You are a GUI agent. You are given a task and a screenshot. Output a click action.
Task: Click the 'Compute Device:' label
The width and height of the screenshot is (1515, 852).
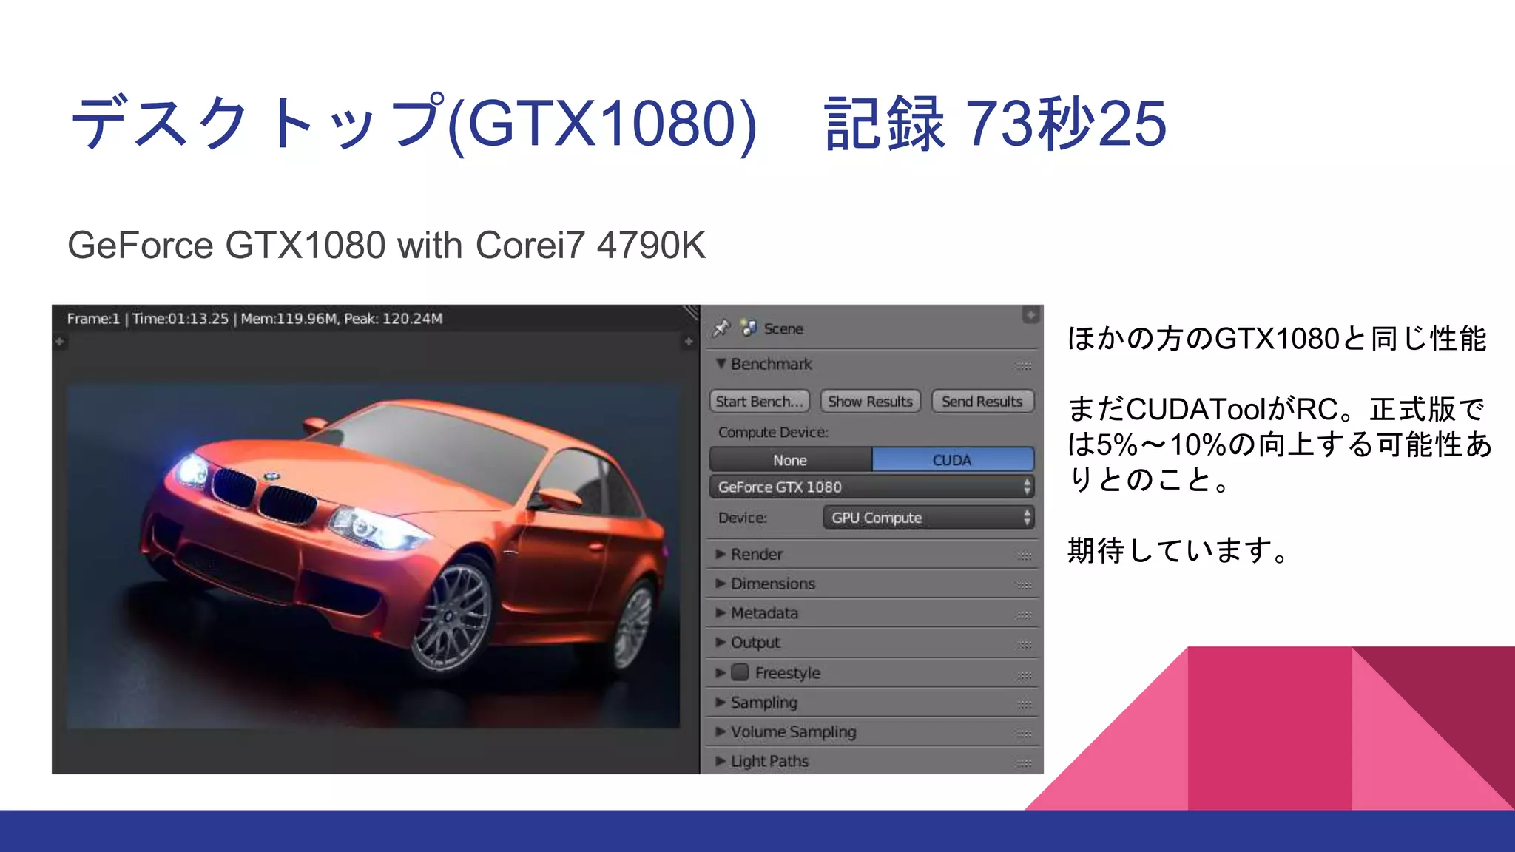click(x=773, y=432)
